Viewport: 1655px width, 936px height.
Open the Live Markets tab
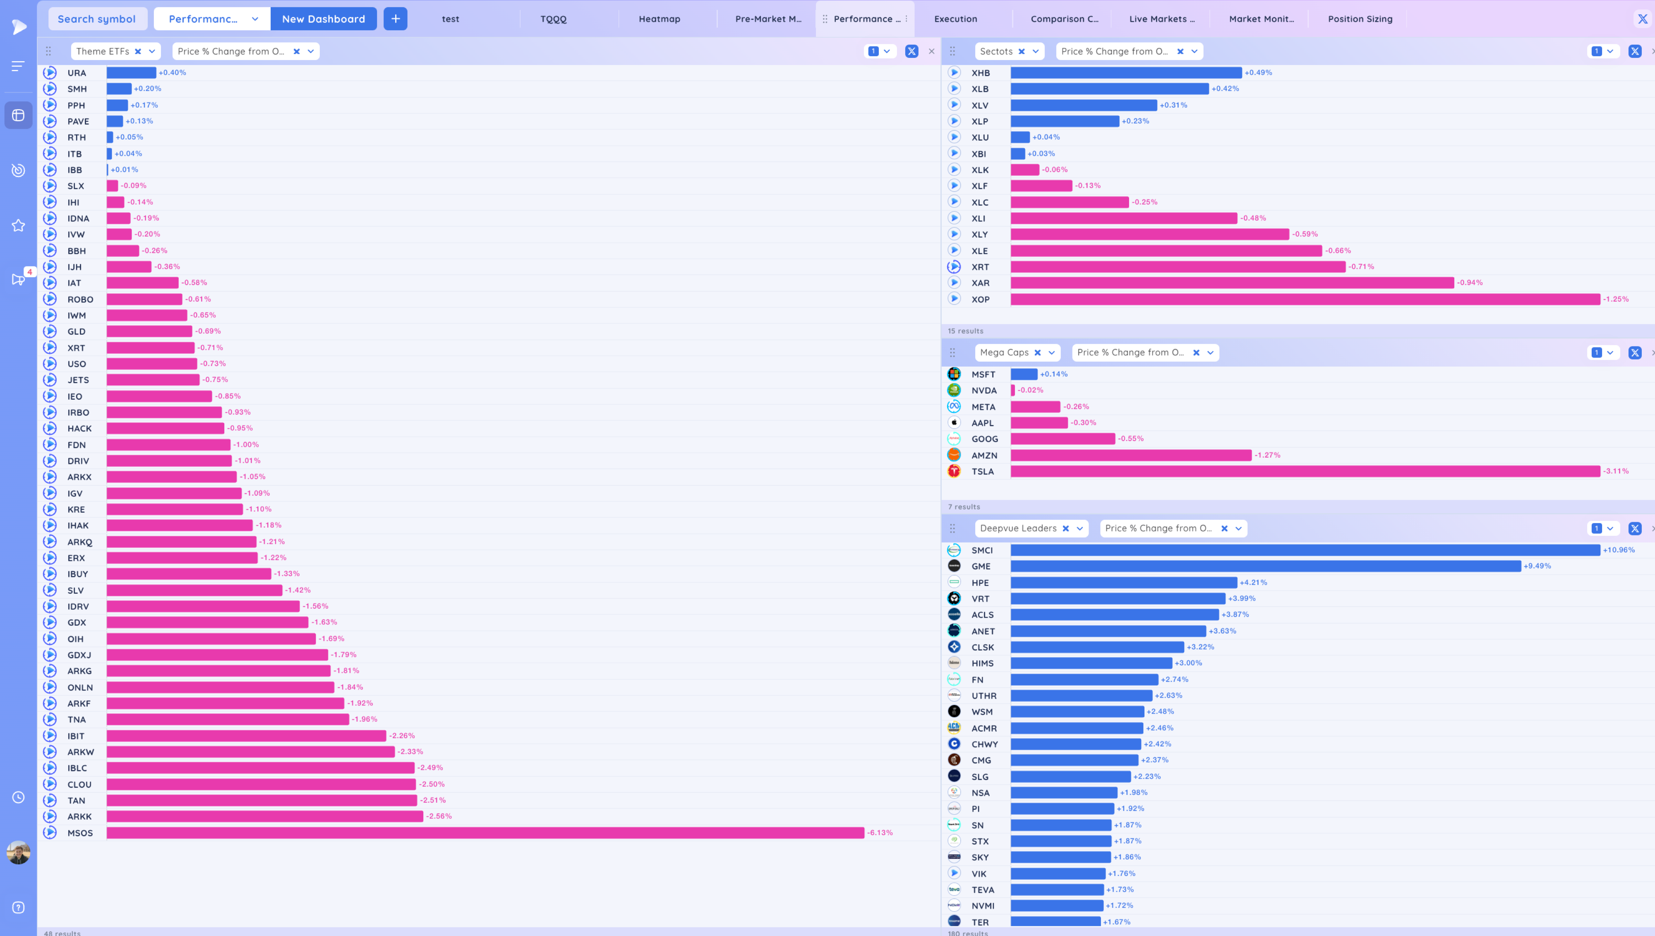[1162, 19]
